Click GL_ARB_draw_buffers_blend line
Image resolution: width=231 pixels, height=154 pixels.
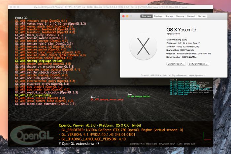44,101
